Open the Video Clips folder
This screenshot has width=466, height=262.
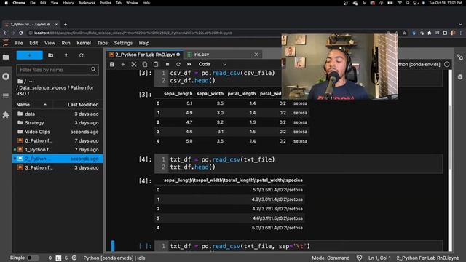[x=58, y=132]
